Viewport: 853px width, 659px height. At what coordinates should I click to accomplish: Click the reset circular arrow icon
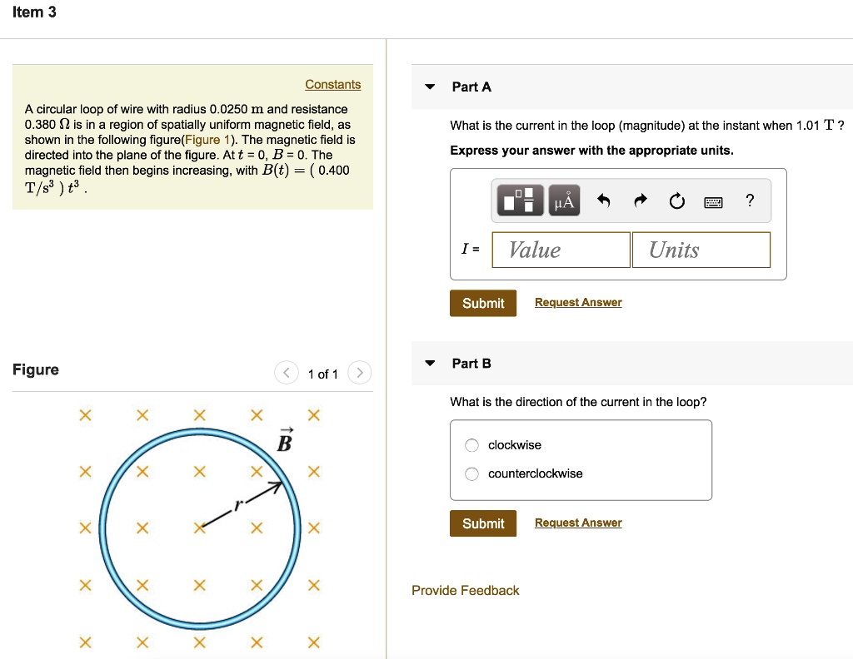point(676,201)
